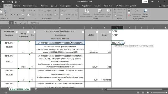Click the Insert cells button (Вставить)
168x94 pixels.
(119, 10)
